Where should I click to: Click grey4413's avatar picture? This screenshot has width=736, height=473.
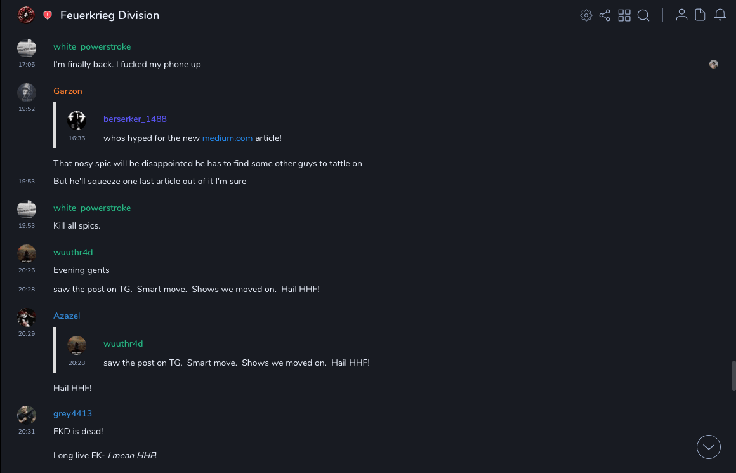tap(27, 415)
